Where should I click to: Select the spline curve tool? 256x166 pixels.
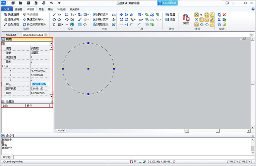[x=54, y=24]
